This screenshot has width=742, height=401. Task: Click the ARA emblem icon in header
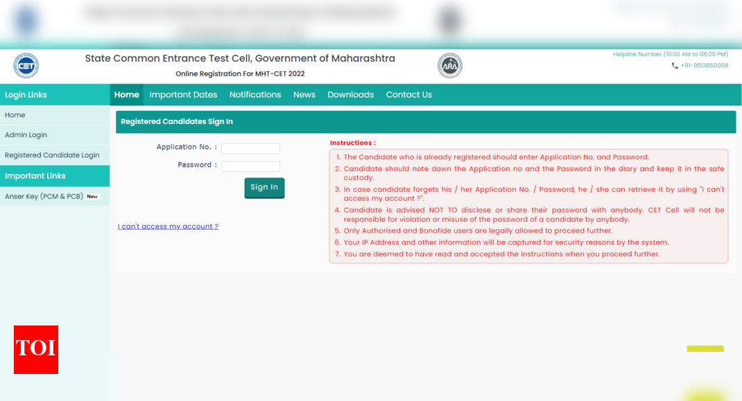(449, 65)
